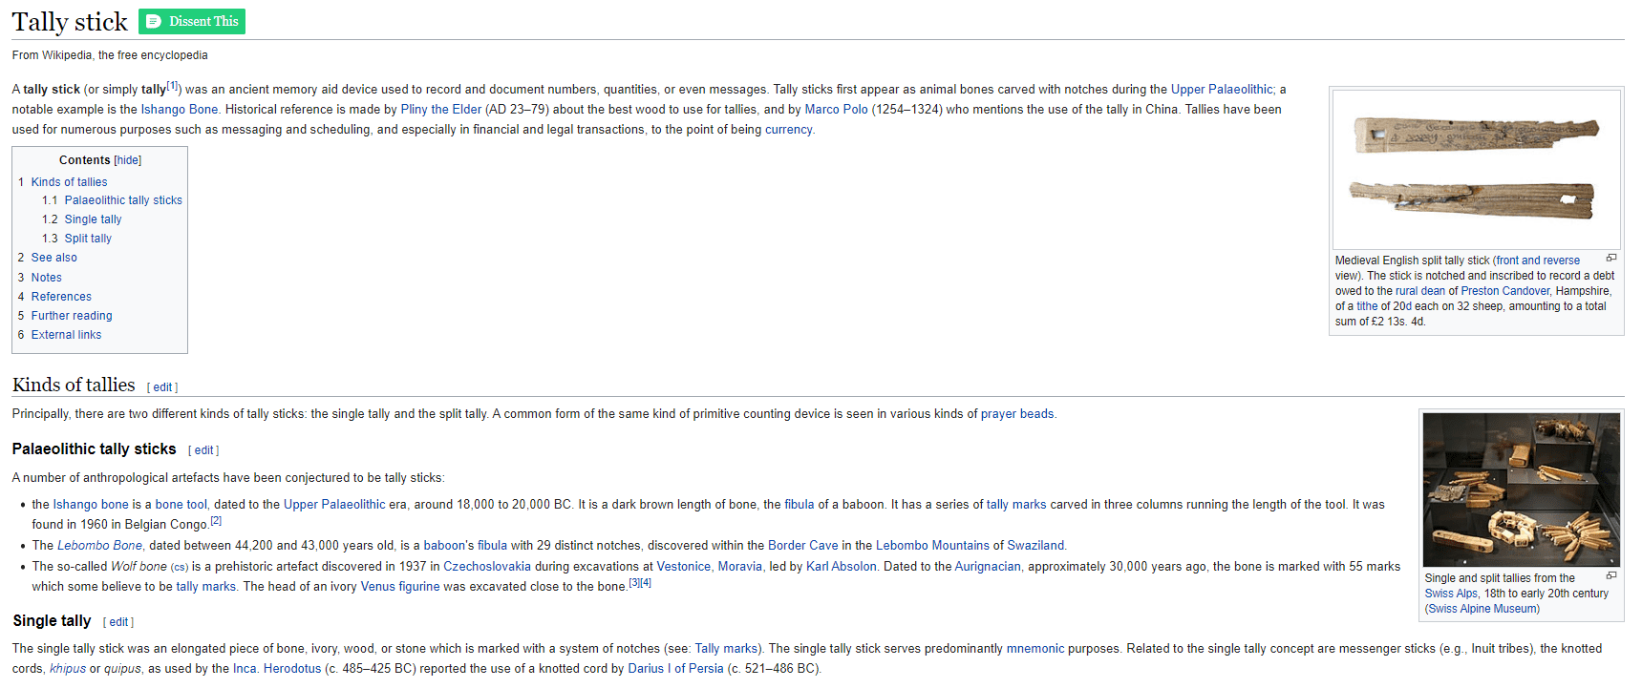Select Split tally in contents
The image size is (1642, 688).
click(88, 239)
